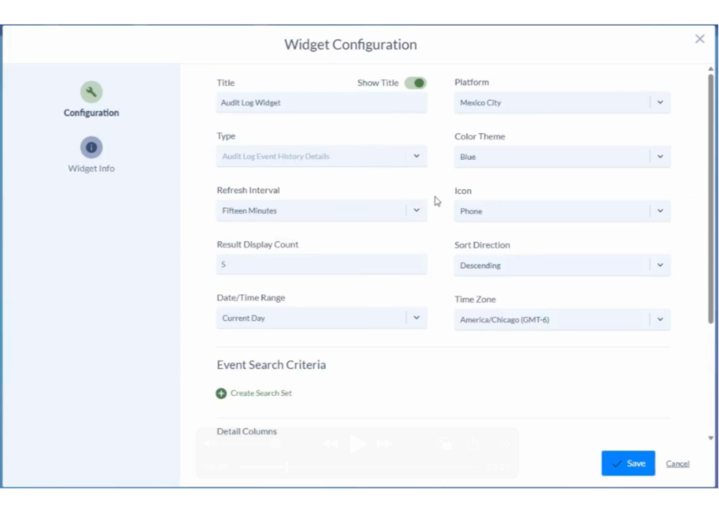Click the fast-forward icon in video overlay

(384, 444)
